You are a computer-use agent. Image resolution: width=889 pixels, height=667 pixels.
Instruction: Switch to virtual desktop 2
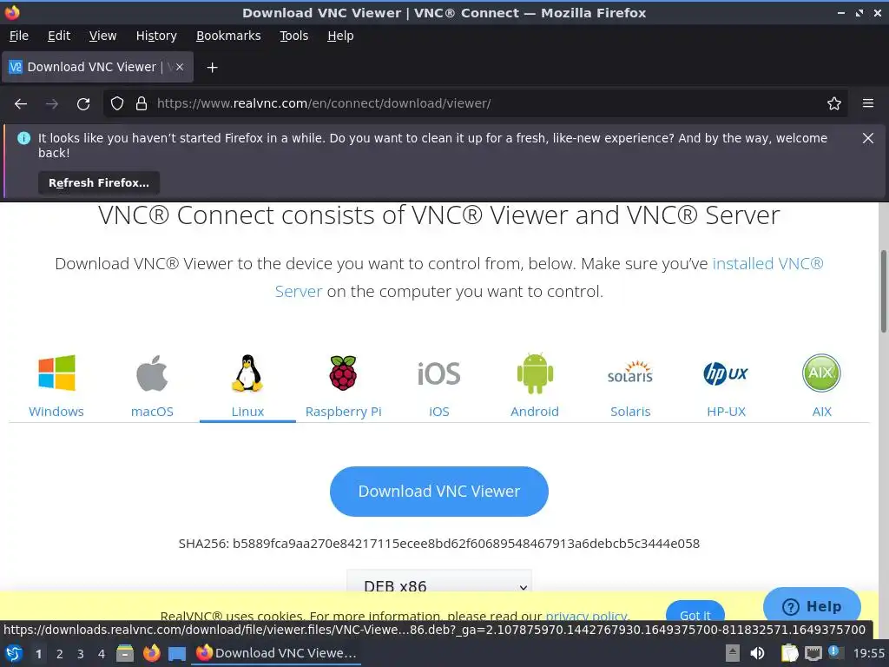coord(60,654)
